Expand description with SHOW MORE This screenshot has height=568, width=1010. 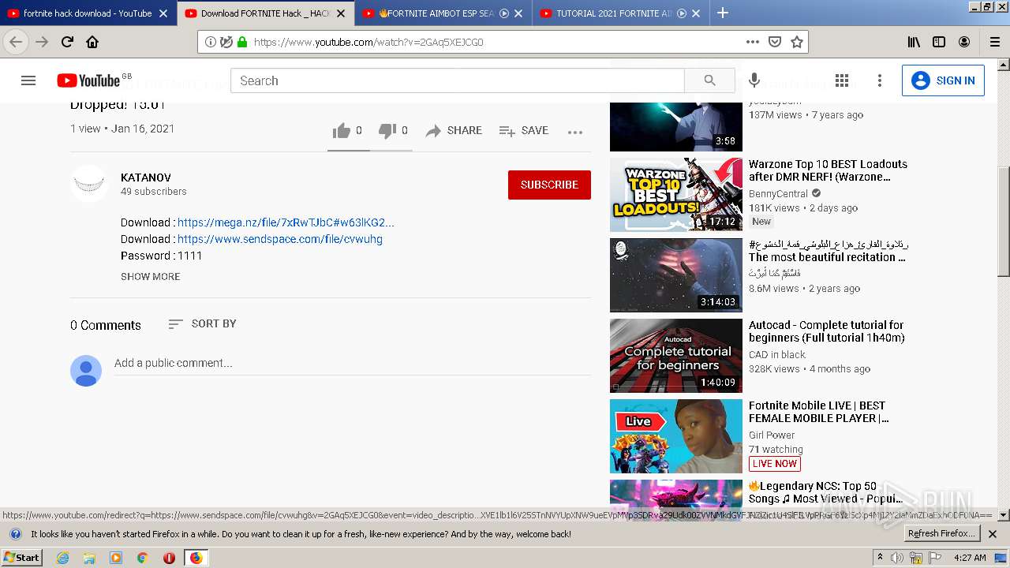point(151,277)
